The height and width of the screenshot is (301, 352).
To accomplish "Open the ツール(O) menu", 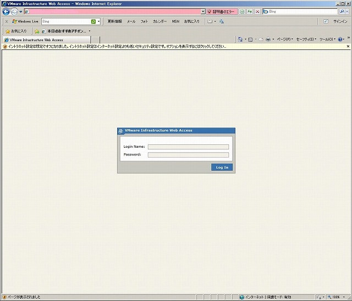I will click(327, 40).
